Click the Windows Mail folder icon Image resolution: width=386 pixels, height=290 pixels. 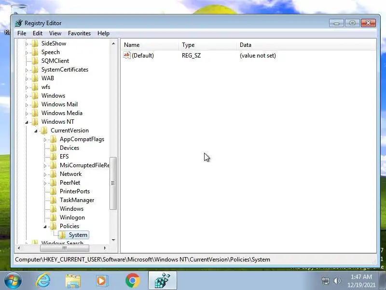(x=35, y=104)
